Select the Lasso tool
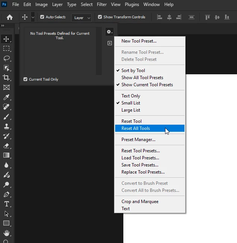Viewport: 237px width, 243px height. 6,58
